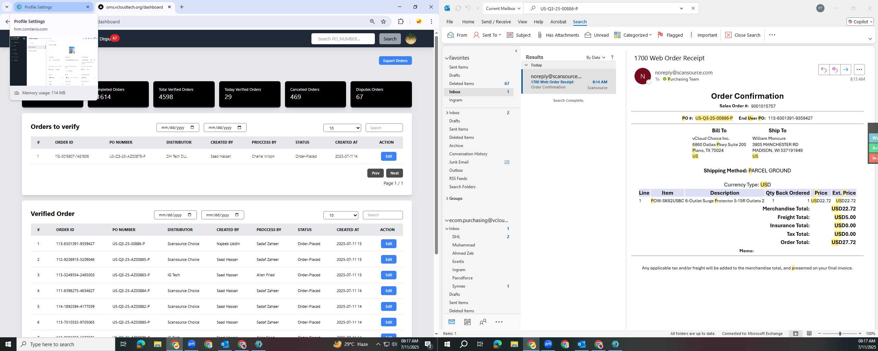Filter search by Unread messages
The height and width of the screenshot is (351, 878).
(597, 35)
